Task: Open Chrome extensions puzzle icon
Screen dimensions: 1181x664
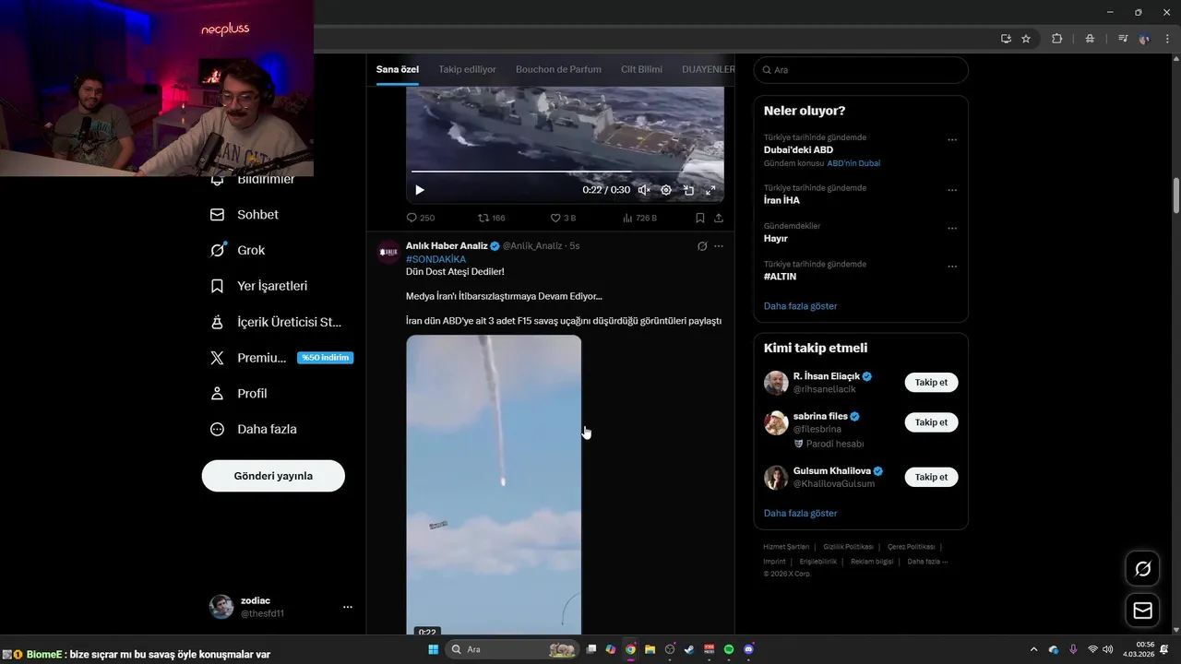Action: point(1057,39)
